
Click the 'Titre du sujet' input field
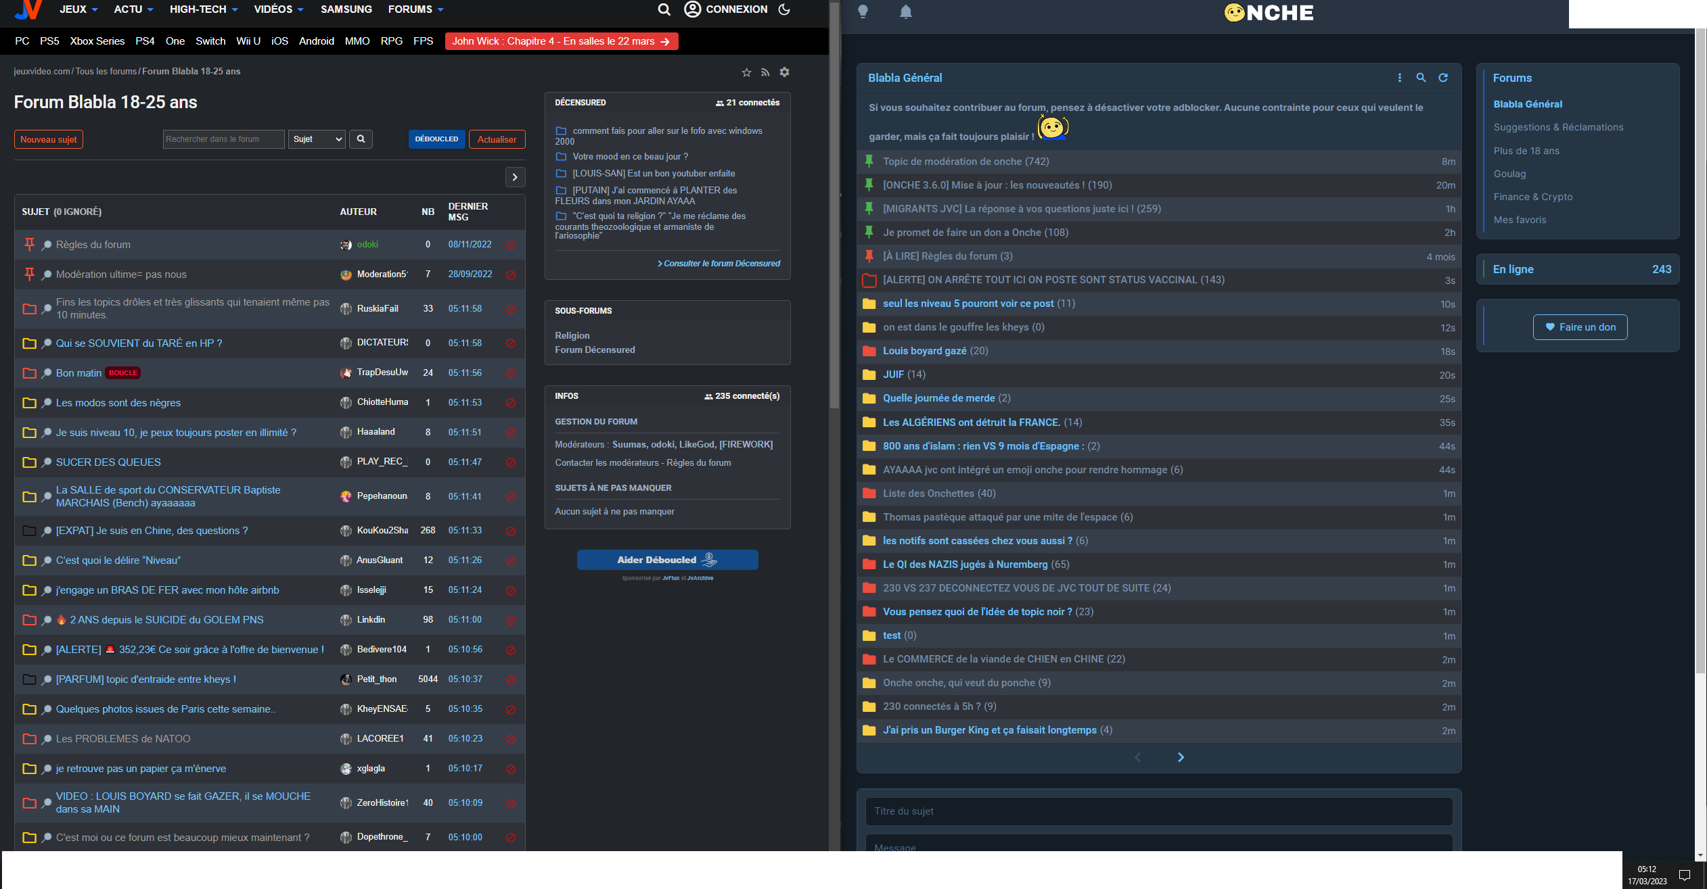[x=1158, y=811]
